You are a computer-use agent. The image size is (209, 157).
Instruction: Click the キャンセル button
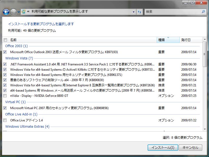[x=190, y=148]
